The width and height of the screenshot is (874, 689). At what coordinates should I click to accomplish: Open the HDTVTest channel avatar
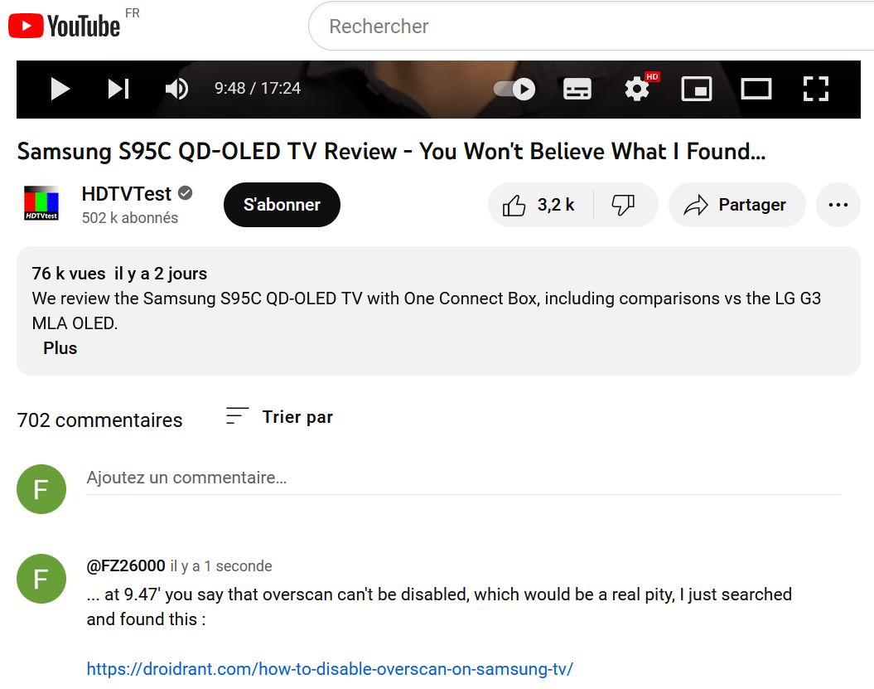coord(41,203)
